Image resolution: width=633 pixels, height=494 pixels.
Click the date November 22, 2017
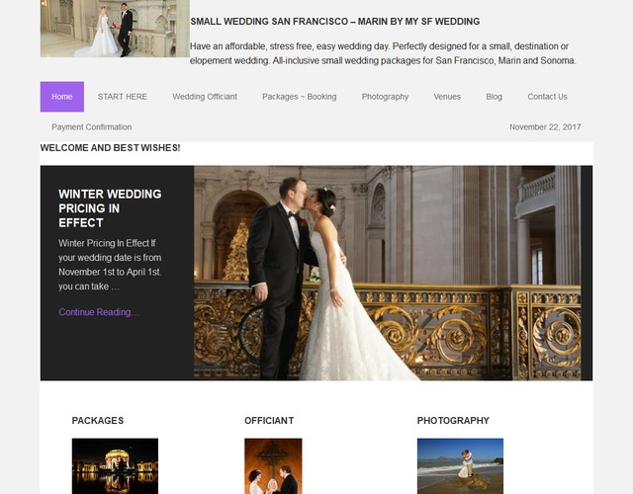pos(545,127)
